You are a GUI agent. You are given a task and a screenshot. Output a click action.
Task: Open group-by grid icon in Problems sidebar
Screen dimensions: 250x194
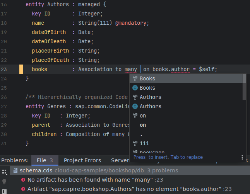coord(5,172)
